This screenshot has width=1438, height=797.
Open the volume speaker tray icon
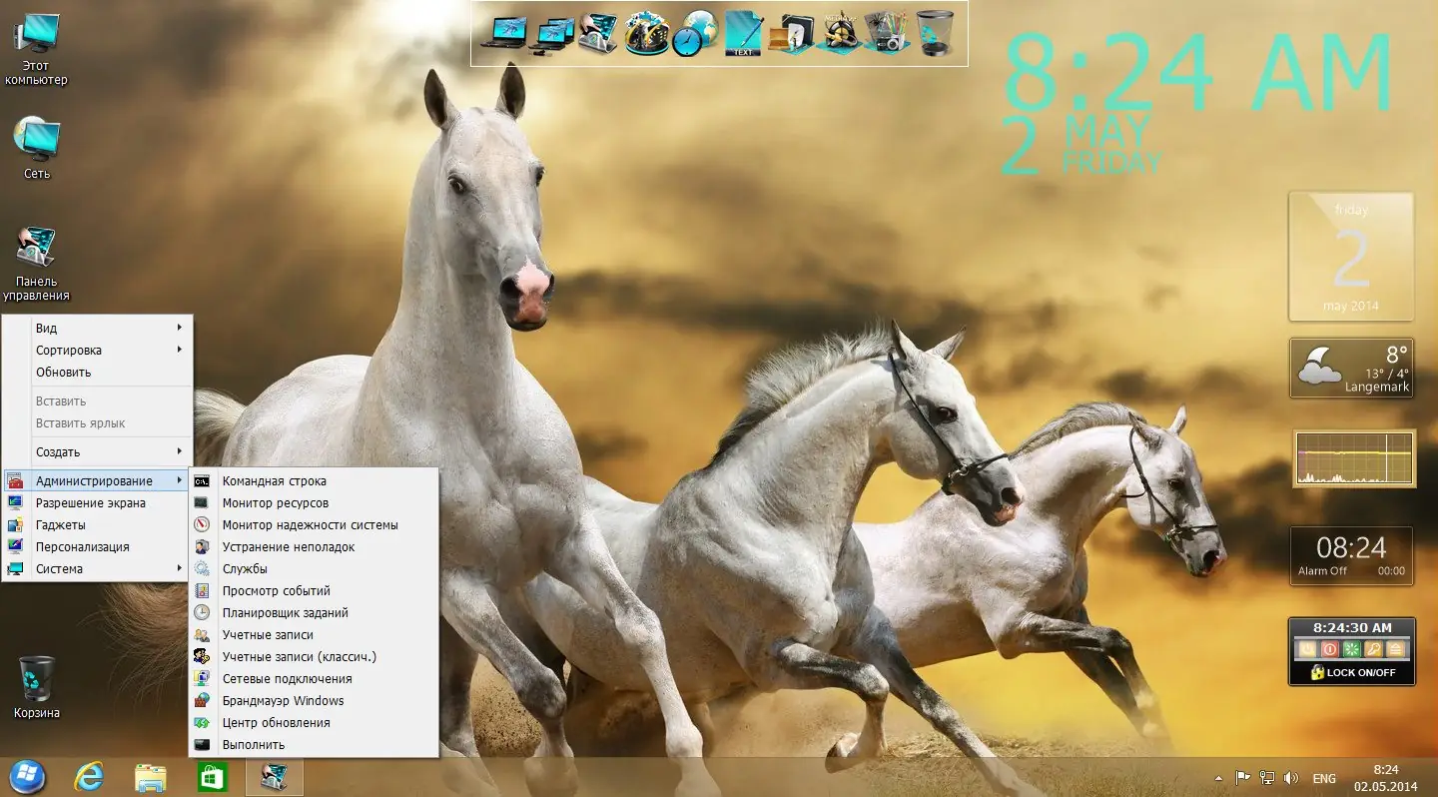pos(1290,778)
